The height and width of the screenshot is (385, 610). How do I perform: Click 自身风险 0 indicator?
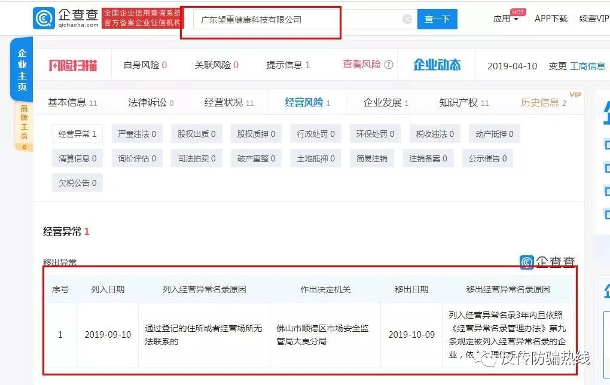(145, 65)
